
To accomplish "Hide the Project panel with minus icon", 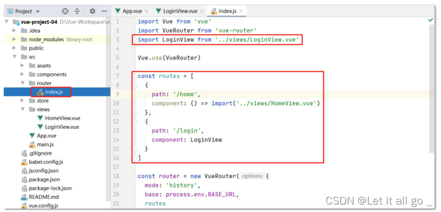I will tap(104, 11).
